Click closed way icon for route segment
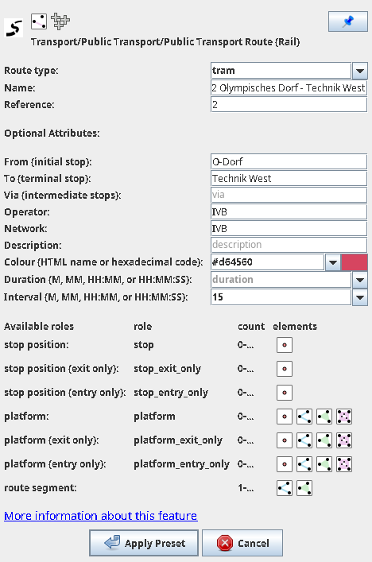The width and height of the screenshot is (372, 562). (304, 488)
